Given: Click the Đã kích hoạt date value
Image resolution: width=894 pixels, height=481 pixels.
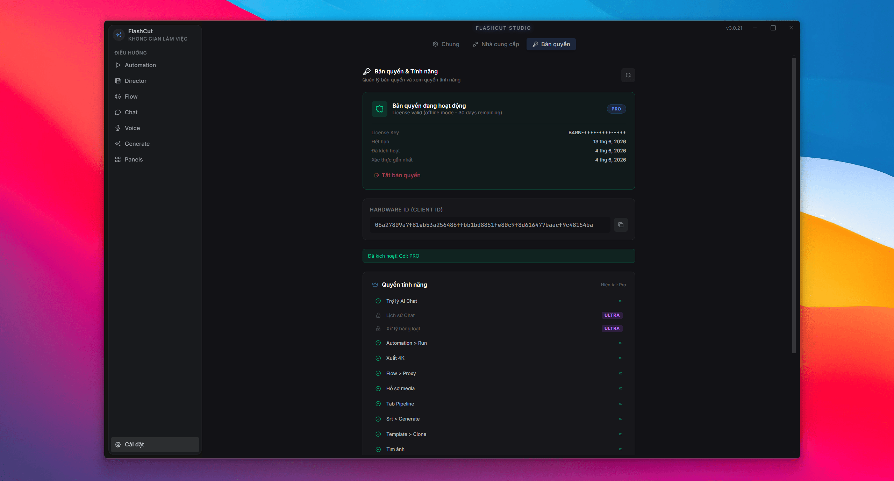Looking at the screenshot, I should 610,151.
